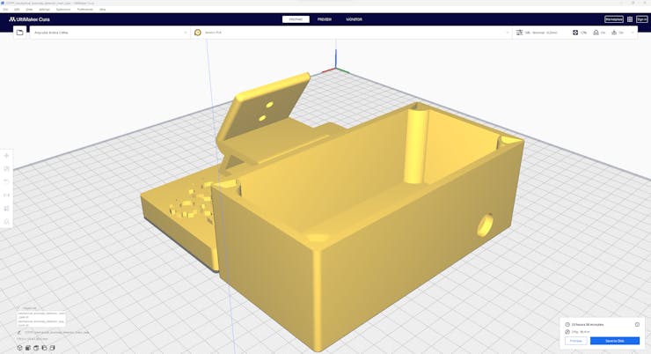
Task: Click the print profile name text
Action: (541, 33)
